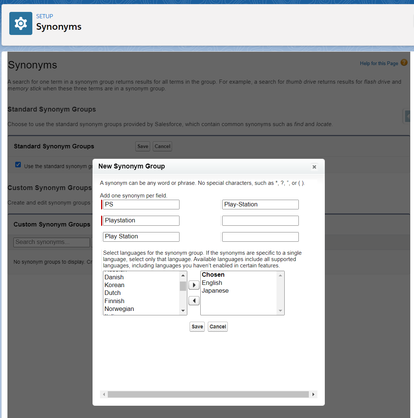The height and width of the screenshot is (418, 414).
Task: Expand the collapsed side panel tab at right edge
Action: pos(408,116)
